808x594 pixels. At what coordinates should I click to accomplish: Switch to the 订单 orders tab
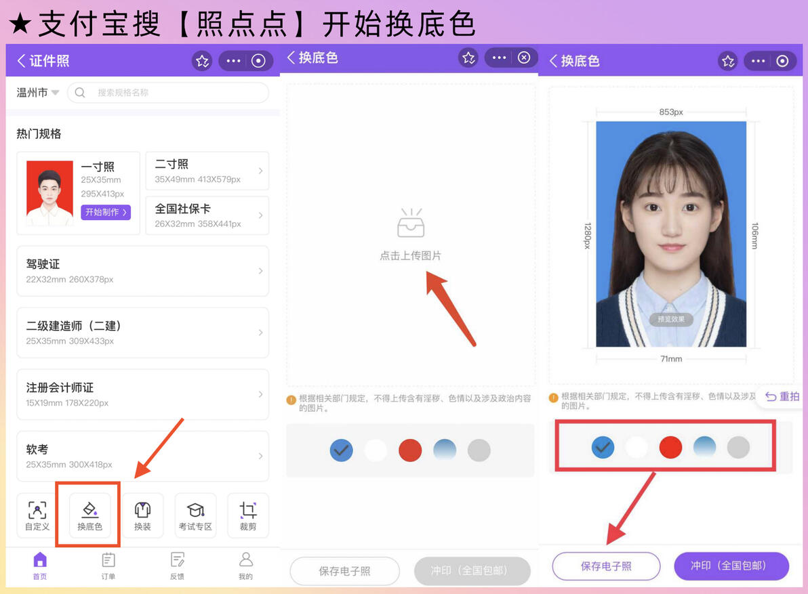tap(108, 566)
